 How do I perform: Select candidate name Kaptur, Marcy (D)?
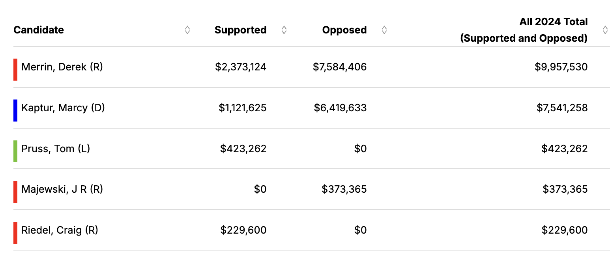tap(63, 108)
